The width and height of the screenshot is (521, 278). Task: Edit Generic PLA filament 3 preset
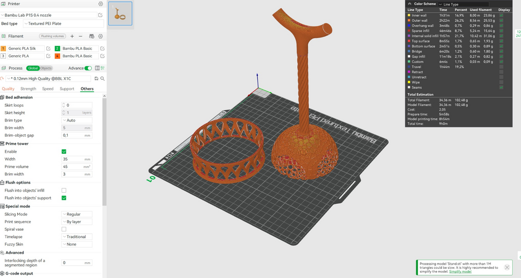[x=48, y=56]
